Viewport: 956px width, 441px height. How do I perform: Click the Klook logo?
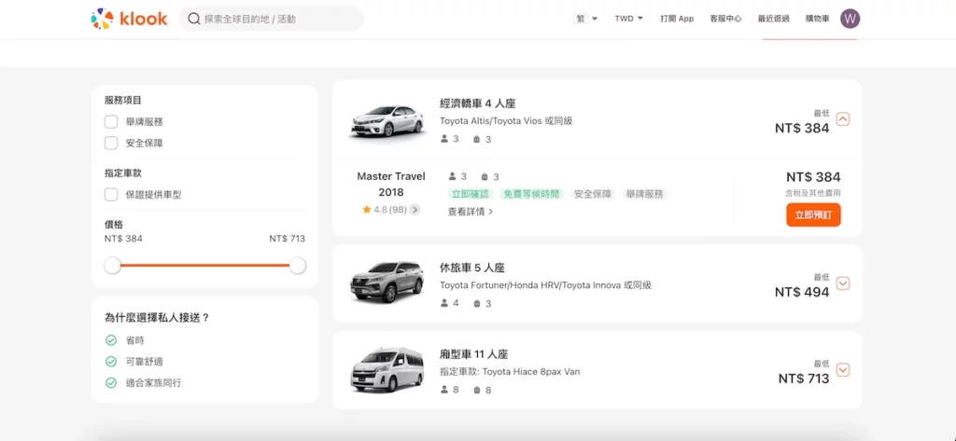[129, 19]
